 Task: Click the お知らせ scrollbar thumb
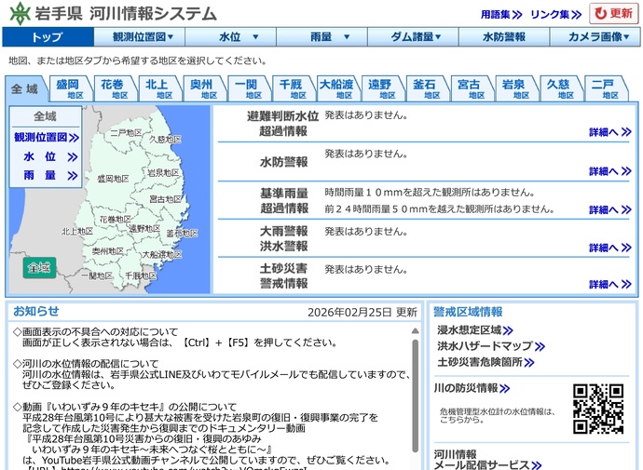click(415, 396)
